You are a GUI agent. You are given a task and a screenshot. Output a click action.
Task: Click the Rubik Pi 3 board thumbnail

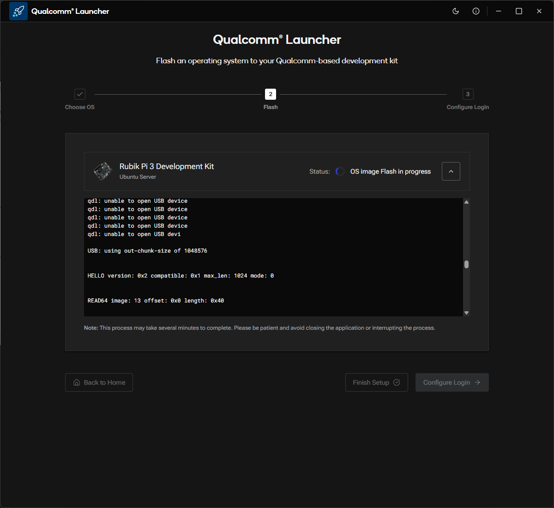coord(102,171)
